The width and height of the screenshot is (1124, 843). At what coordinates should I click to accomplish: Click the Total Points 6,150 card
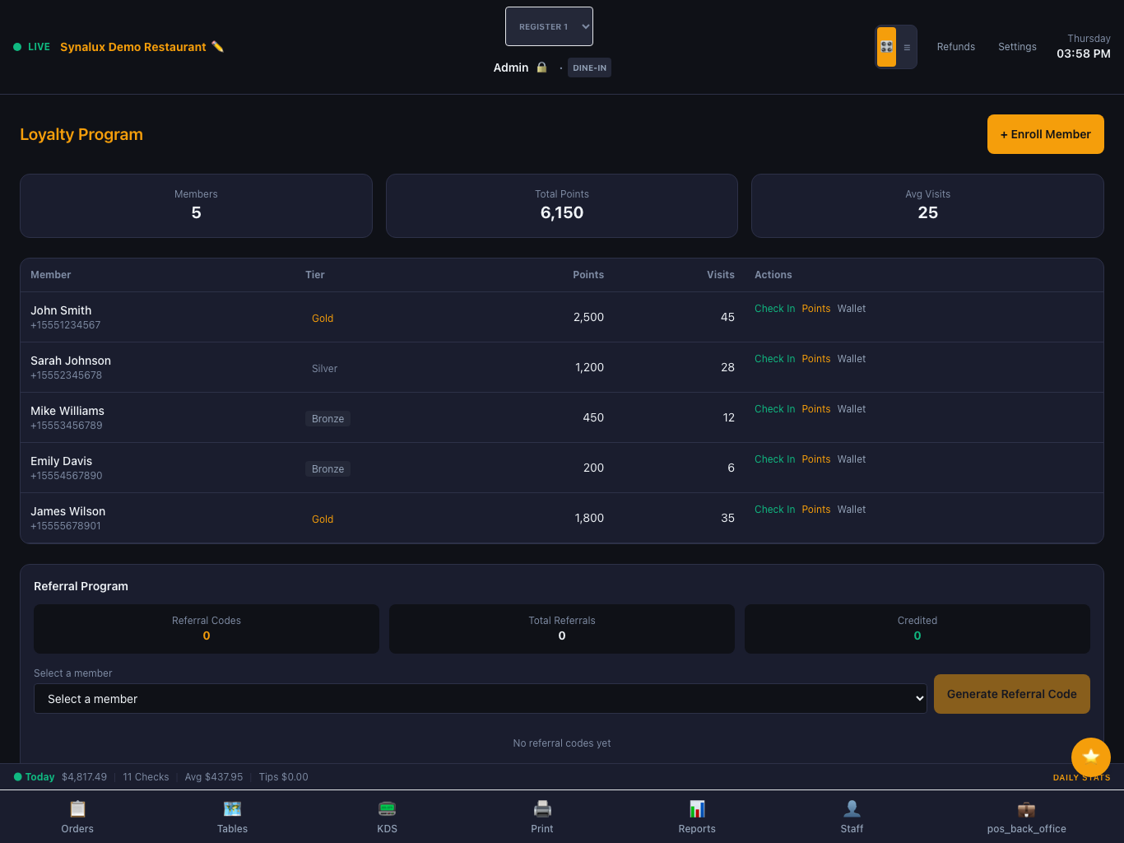coord(562,206)
